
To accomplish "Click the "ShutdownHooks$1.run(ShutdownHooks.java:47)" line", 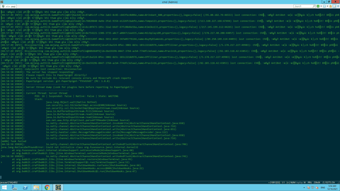I will pos(74,171).
